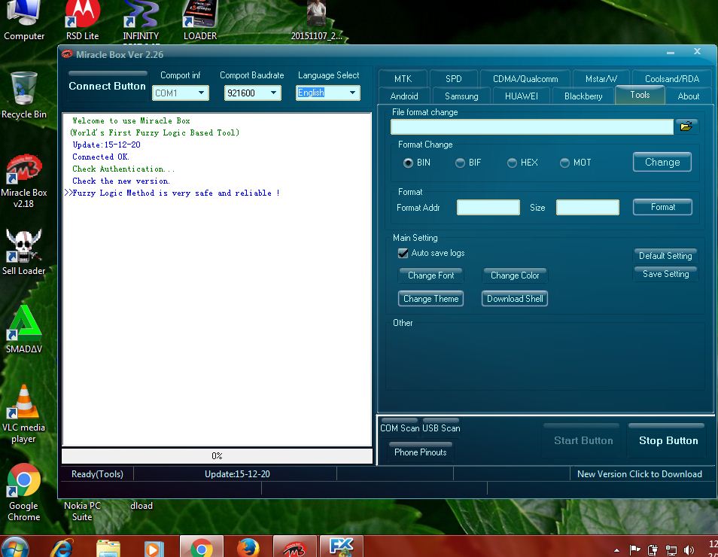Click the Change Theme button
Image resolution: width=718 pixels, height=557 pixels.
coord(431,299)
